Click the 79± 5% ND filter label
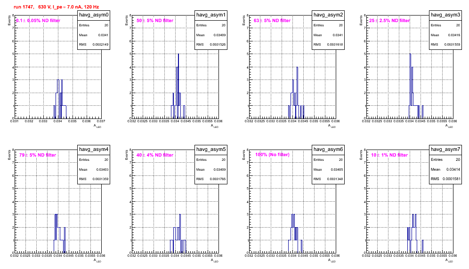This screenshot has height=269, width=469. pos(38,155)
